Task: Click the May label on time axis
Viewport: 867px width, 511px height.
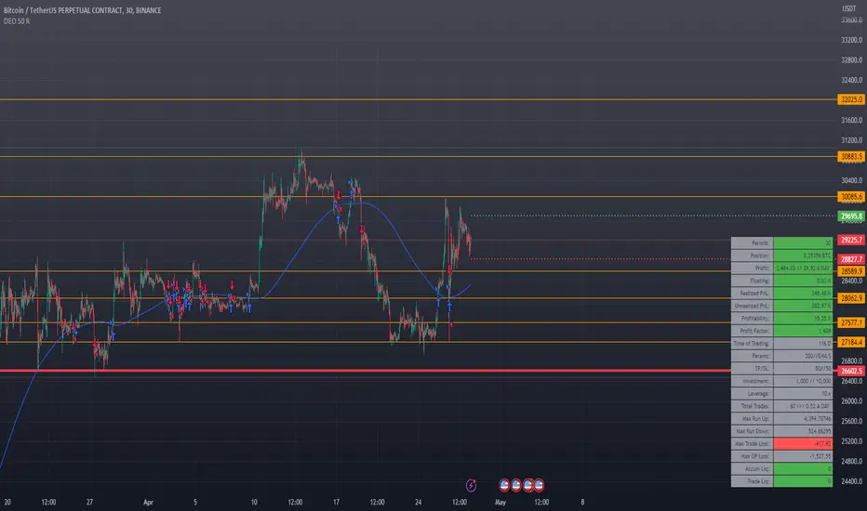Action: pyautogui.click(x=500, y=502)
